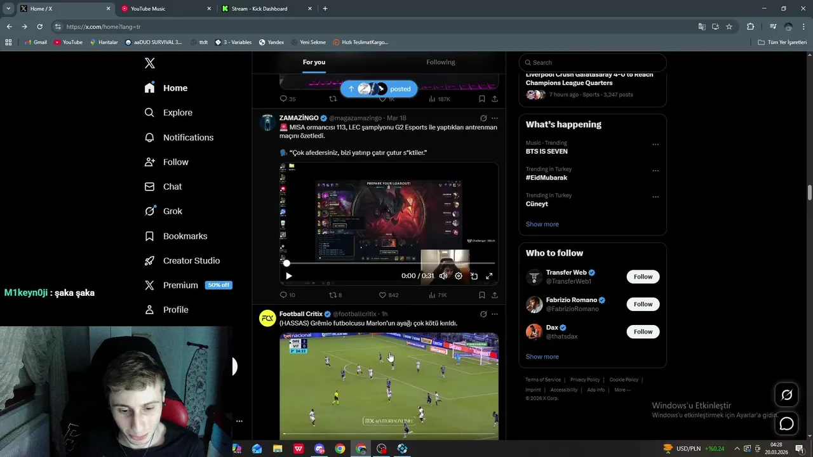Toggle picture-in-picture on video
The image size is (813, 457).
tap(474, 276)
